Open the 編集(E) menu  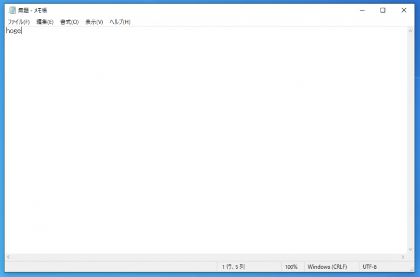pos(45,22)
